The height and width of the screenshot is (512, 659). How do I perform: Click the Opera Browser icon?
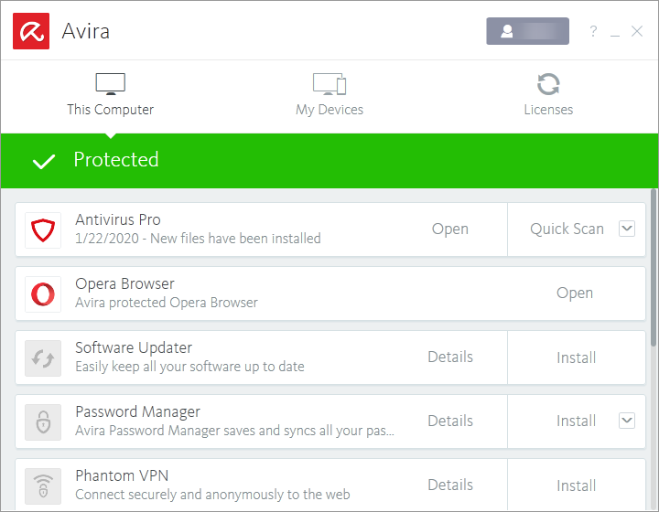tap(43, 294)
